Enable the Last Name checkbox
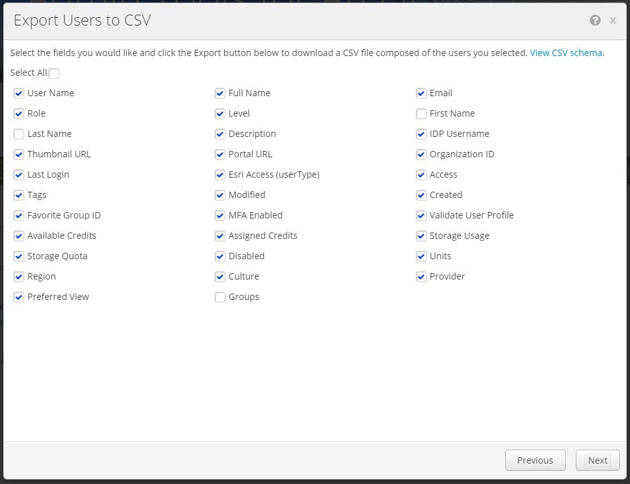Viewport: 630px width, 484px height. (19, 134)
